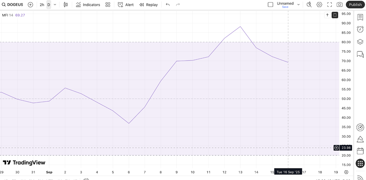This screenshot has width=366, height=180.
Task: Start bar Replay mode
Action: (148, 5)
